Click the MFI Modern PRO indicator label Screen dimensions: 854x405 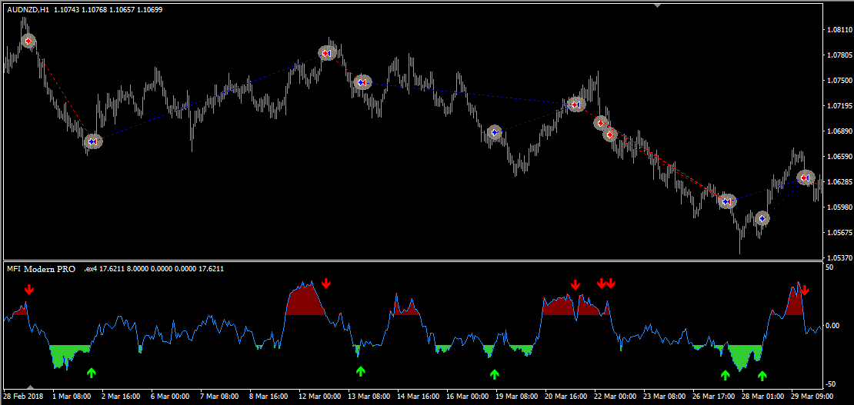[x=41, y=269]
